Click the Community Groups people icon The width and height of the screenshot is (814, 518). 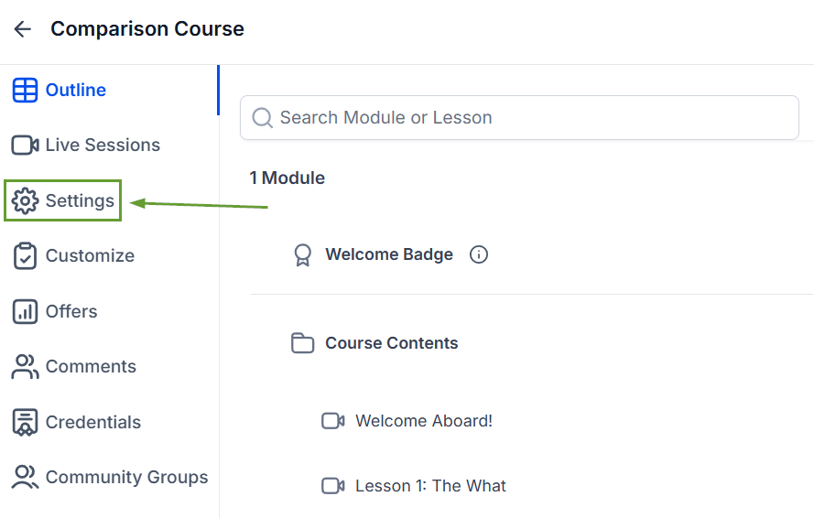[x=25, y=477]
